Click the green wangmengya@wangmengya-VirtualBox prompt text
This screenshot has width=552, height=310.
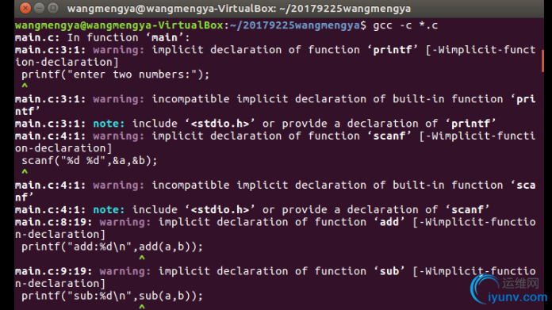[x=119, y=25]
